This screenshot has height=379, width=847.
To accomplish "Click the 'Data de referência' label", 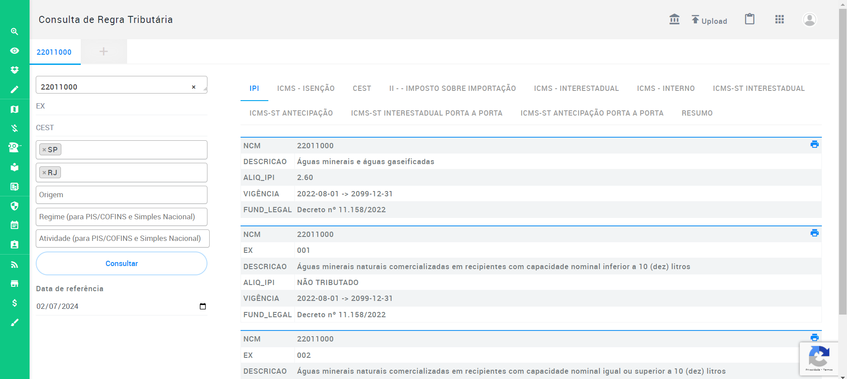I will 70,289.
